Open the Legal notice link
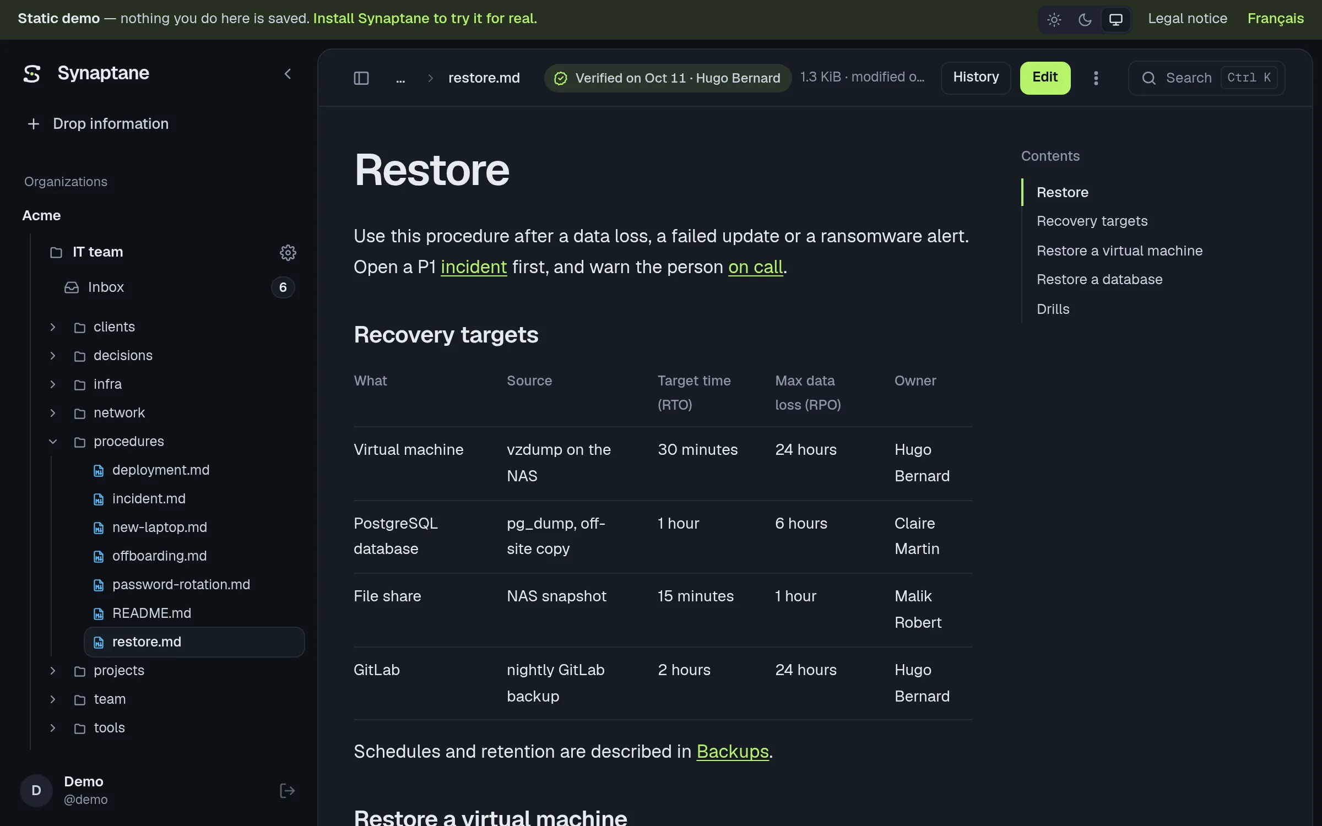This screenshot has width=1322, height=826. (1188, 19)
